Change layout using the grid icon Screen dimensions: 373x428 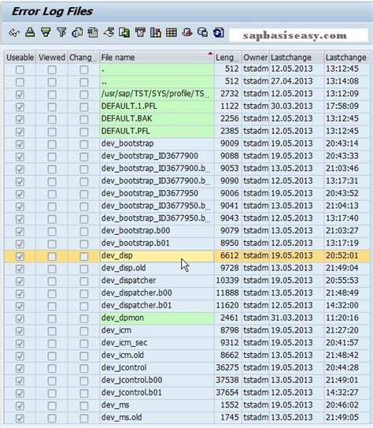[x=172, y=33]
